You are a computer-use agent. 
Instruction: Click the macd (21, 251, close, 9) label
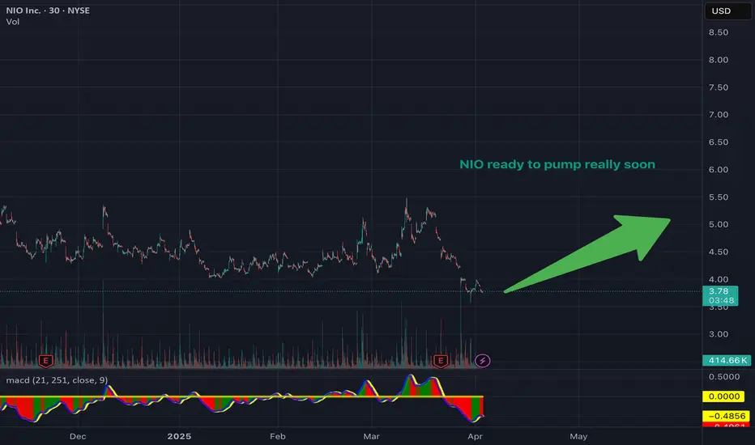click(x=57, y=380)
